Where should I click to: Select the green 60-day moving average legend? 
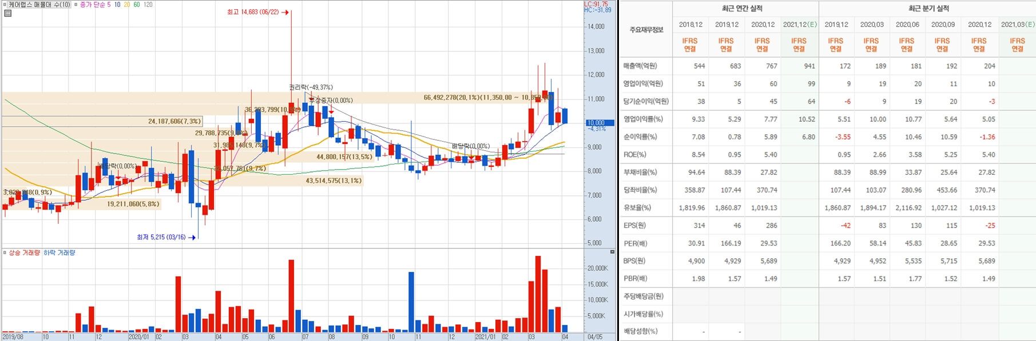point(137,5)
